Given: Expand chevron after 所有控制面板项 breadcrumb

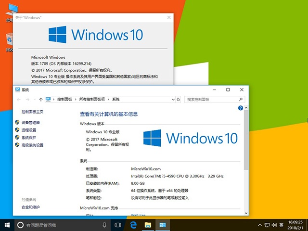Looking at the screenshot, I should (108, 100).
